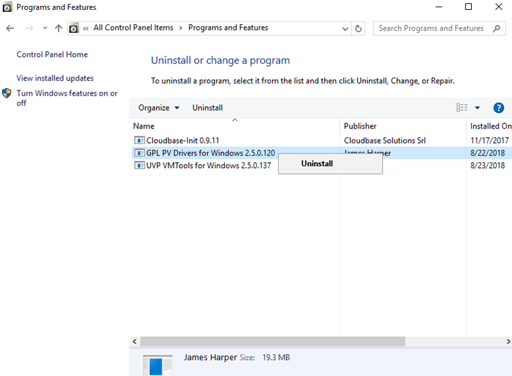Go up one level with Up arrow
The image size is (512, 376).
(58, 28)
